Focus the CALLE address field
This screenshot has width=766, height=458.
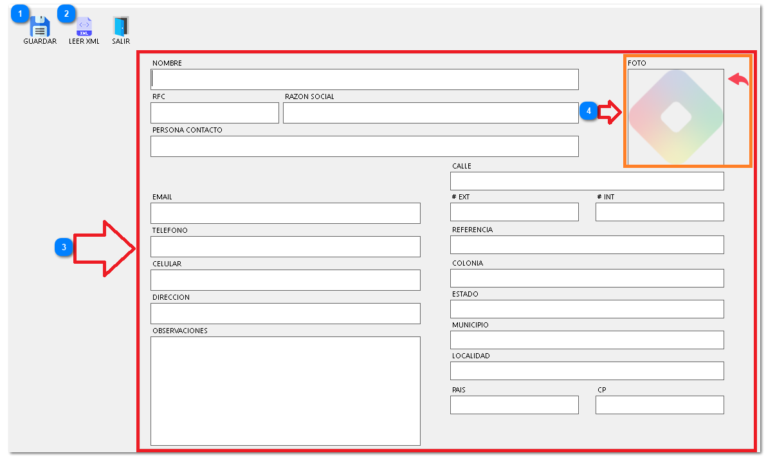[587, 181]
